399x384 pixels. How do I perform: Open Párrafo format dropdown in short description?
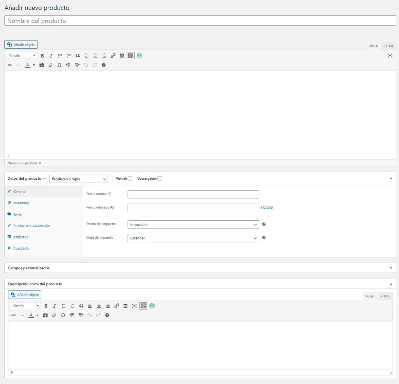[25, 306]
